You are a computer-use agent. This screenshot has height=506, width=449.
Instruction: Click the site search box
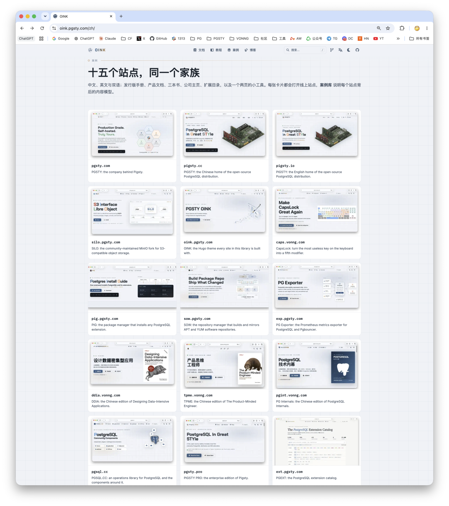[x=304, y=50]
